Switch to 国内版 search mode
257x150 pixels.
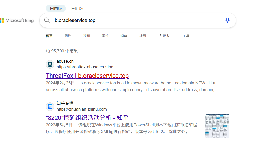pyautogui.click(x=56, y=8)
